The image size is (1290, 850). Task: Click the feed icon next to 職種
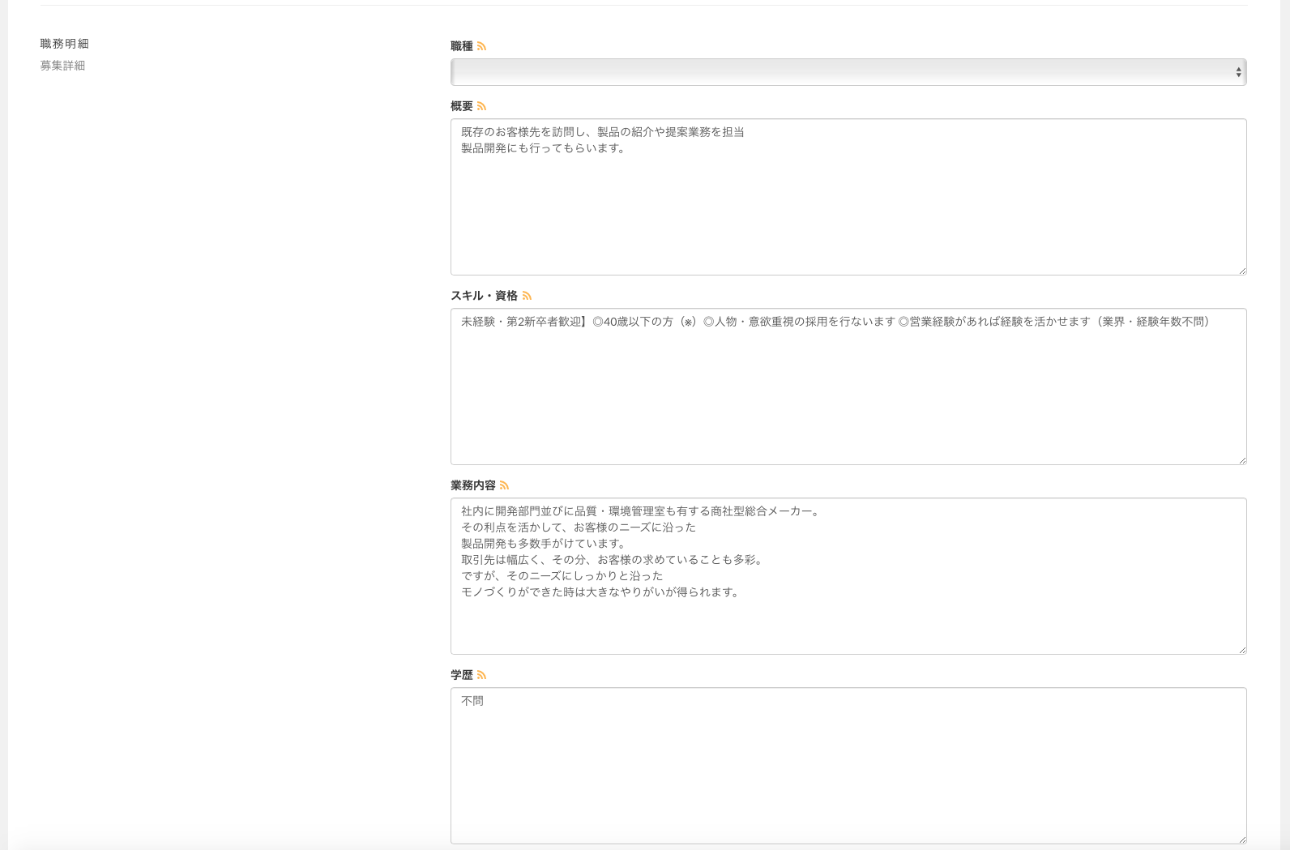pyautogui.click(x=481, y=46)
